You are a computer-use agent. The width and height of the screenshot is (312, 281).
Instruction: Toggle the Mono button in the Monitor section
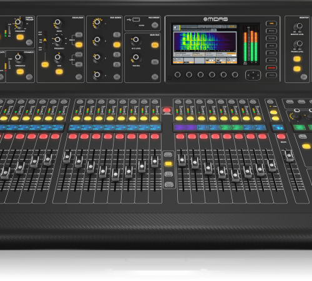tap(297, 59)
